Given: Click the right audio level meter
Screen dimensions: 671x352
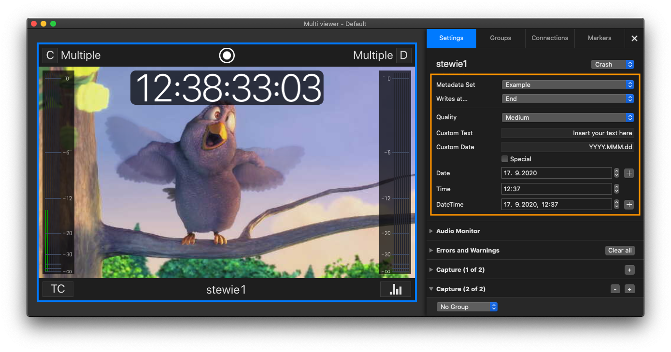Looking at the screenshot, I should pyautogui.click(x=395, y=172).
